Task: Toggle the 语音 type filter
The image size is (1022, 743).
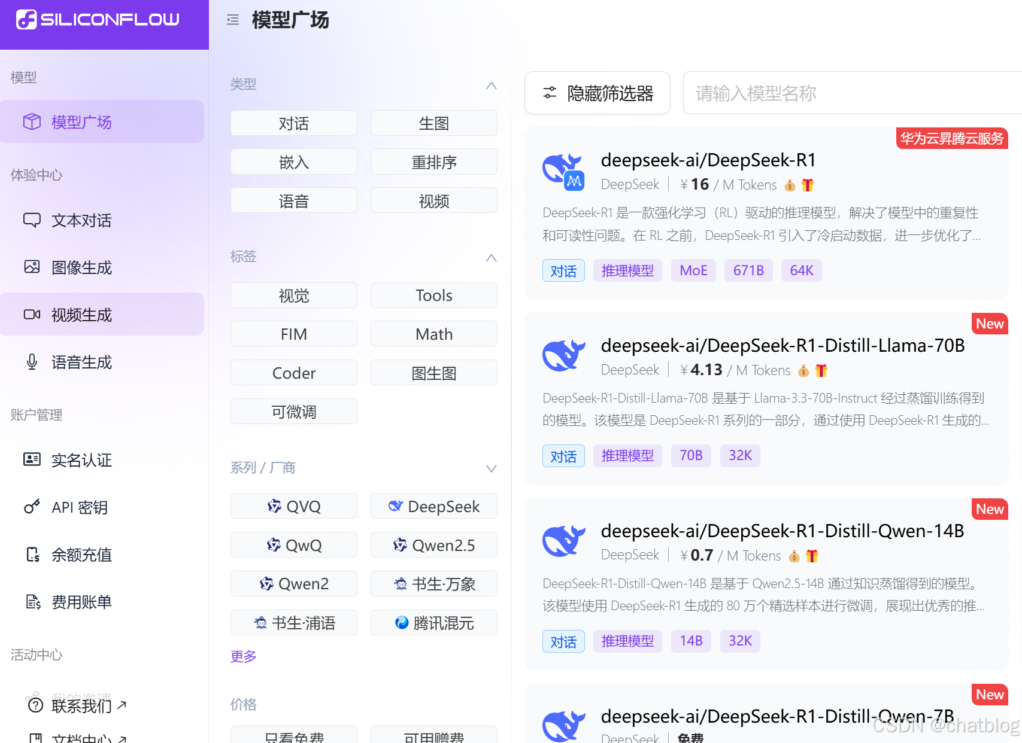Action: coord(294,200)
